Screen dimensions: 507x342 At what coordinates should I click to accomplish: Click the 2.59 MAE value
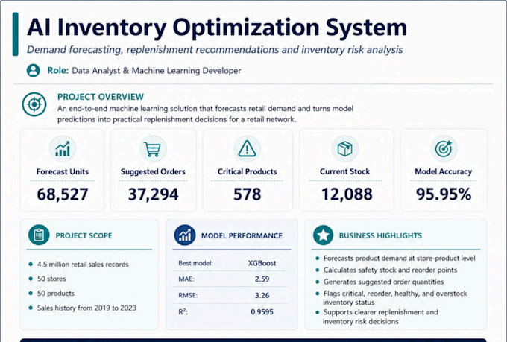coord(262,279)
